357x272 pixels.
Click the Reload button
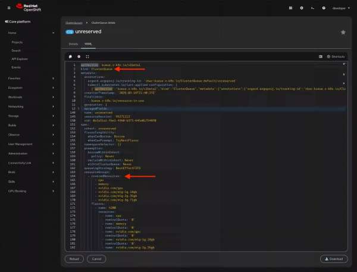(x=74, y=259)
